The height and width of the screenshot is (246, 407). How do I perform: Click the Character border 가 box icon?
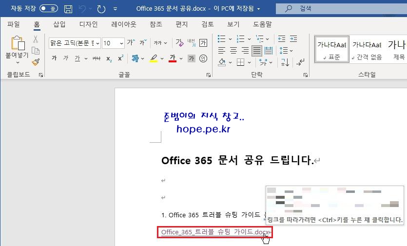coord(203,43)
